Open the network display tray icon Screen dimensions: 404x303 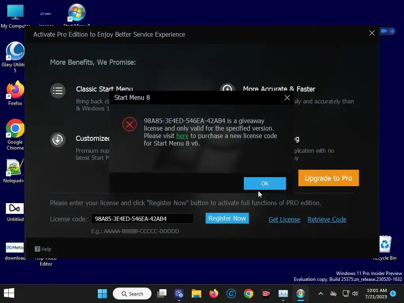[x=346, y=294]
